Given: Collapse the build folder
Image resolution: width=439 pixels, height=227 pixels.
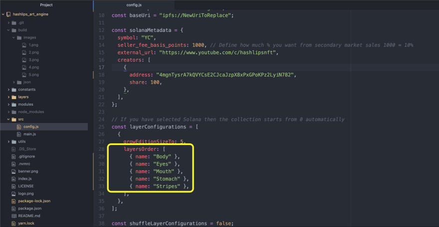Looking at the screenshot, I should pyautogui.click(x=8, y=30).
